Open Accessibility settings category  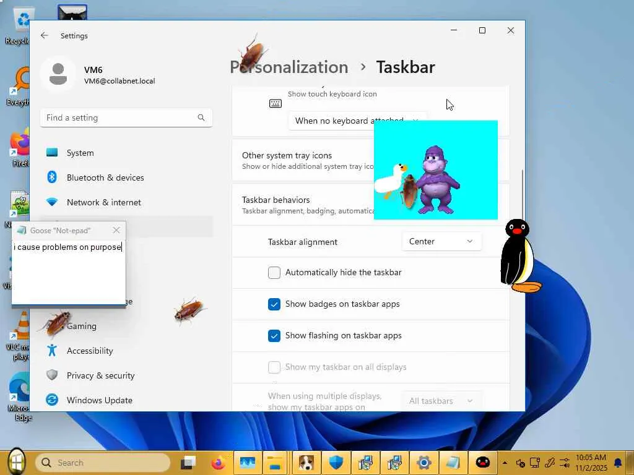click(x=126, y=351)
